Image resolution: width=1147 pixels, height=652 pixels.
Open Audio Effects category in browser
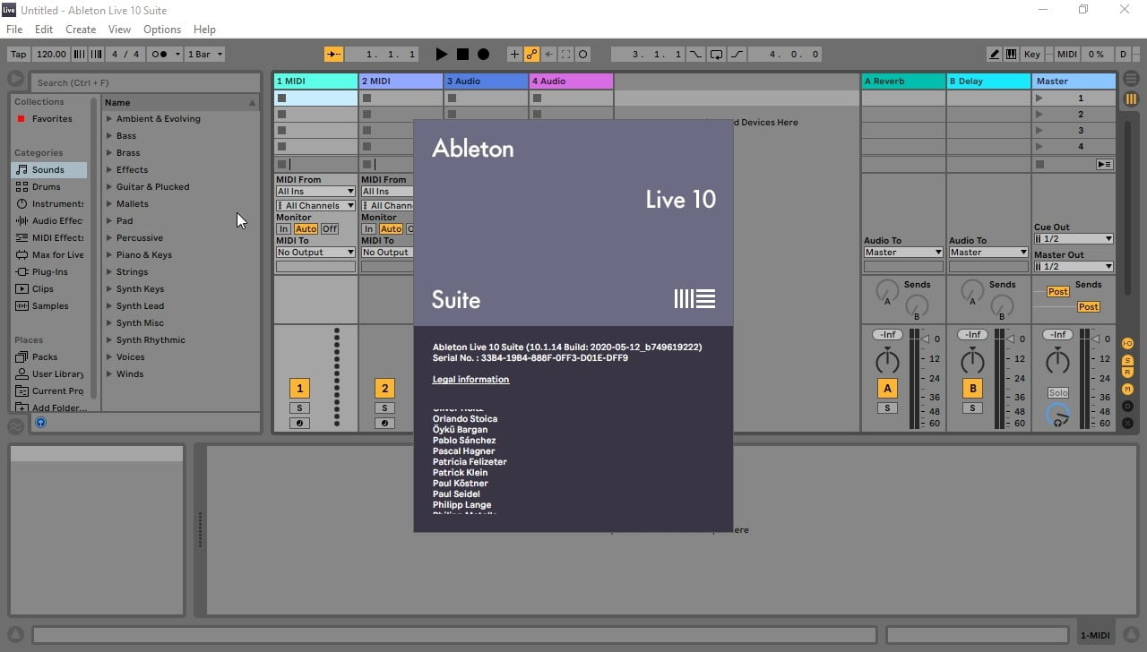(x=57, y=220)
